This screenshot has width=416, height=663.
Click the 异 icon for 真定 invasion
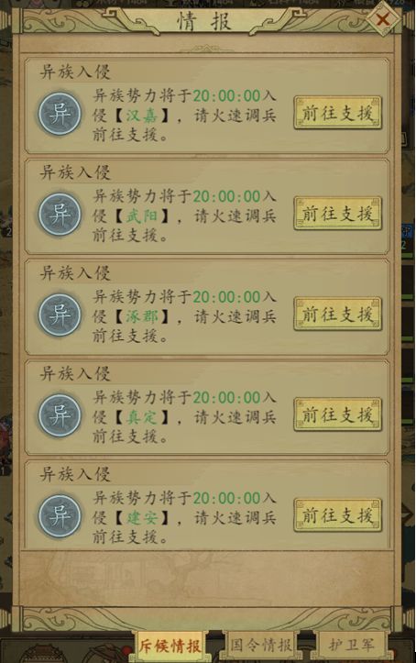point(60,415)
